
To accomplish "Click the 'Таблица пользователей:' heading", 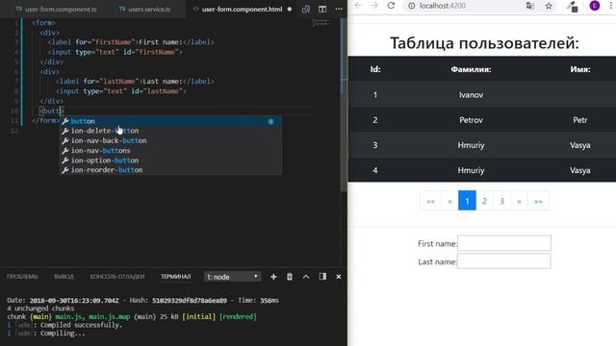I will 484,43.
